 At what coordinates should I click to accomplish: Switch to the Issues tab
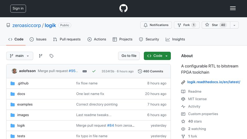pos(38,39)
